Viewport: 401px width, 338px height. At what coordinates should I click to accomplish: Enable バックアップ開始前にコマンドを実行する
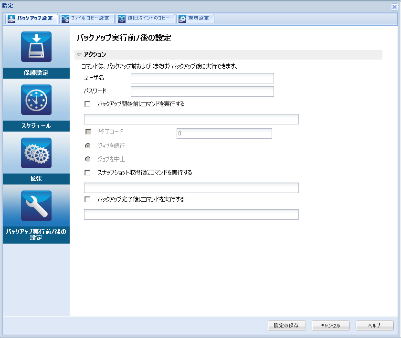click(x=87, y=104)
